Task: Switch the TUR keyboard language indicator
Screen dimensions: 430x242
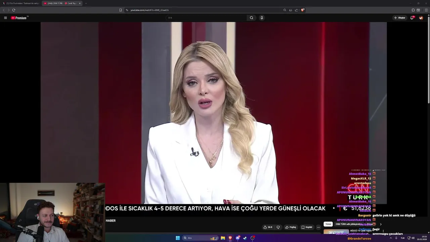Action: click(402, 238)
